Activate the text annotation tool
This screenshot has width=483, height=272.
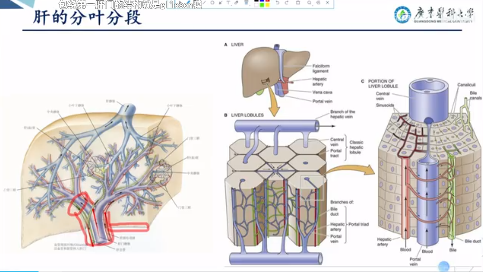point(228,3)
